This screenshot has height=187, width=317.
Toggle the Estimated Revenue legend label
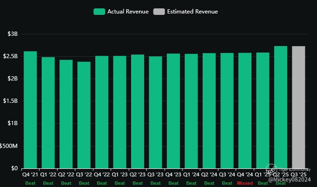click(192, 12)
